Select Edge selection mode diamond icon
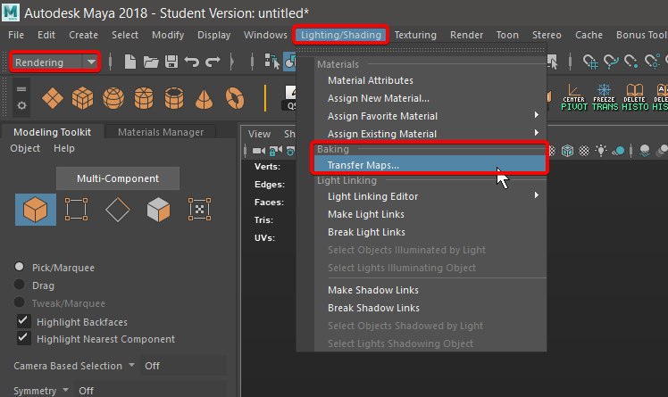Viewport: 668px width, 397px height. coord(118,210)
